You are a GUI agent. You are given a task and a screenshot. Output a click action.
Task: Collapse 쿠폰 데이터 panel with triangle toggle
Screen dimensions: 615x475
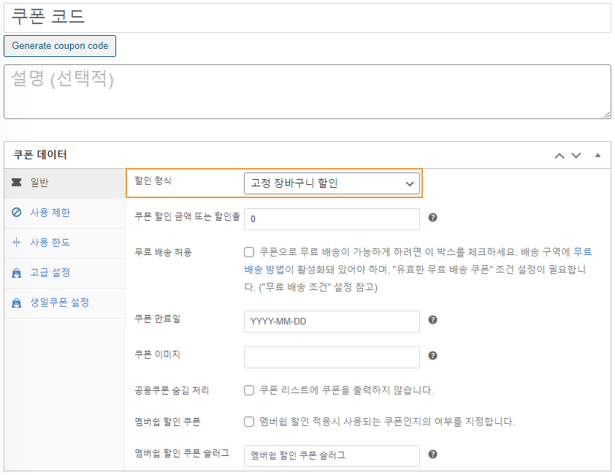597,155
